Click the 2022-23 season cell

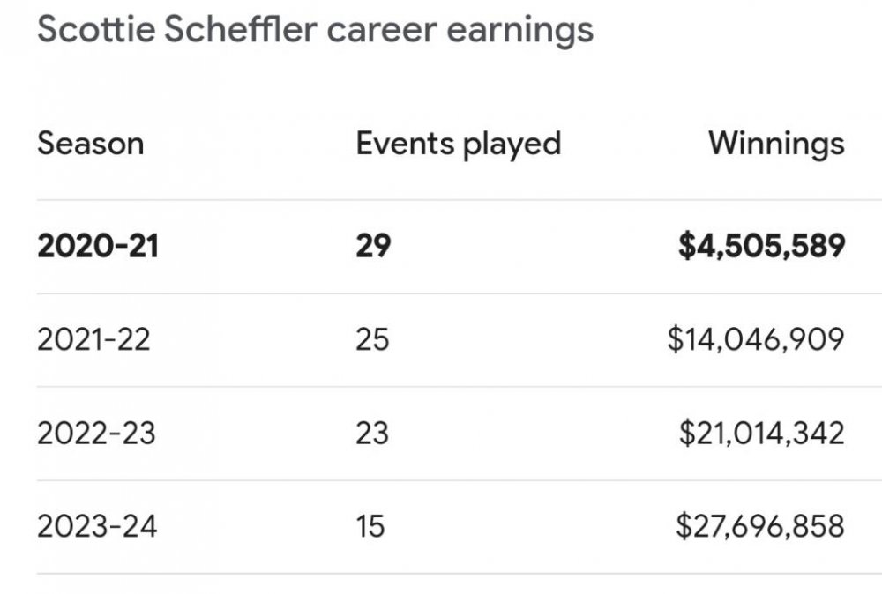96,433
